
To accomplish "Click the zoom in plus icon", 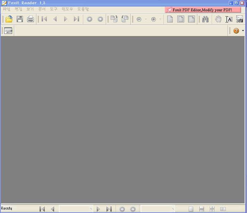I will pyautogui.click(x=153, y=19).
